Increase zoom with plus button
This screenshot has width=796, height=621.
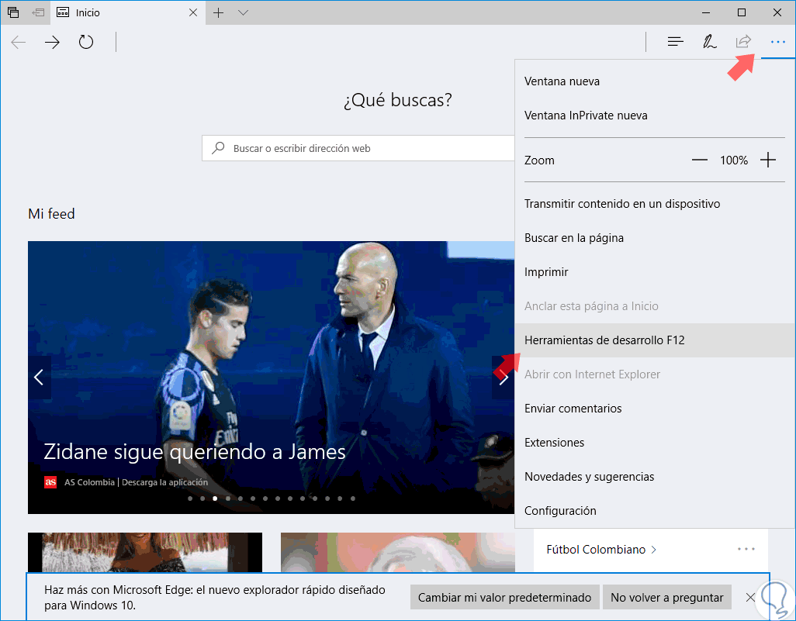click(x=768, y=160)
